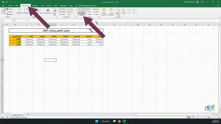Toggle Headings View checkbox

point(94,12)
